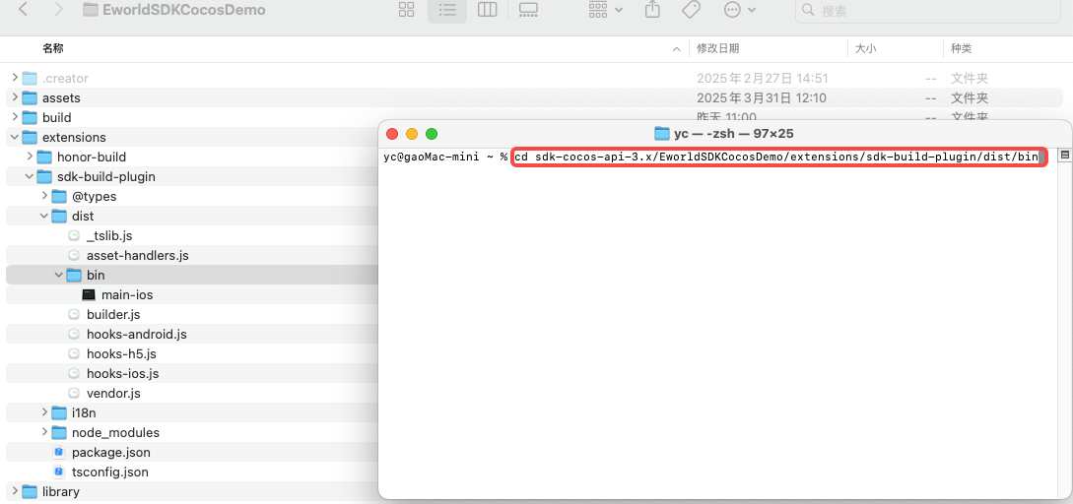Click the Terminal title bar folder icon
This screenshot has height=504, width=1073.
tap(661, 133)
